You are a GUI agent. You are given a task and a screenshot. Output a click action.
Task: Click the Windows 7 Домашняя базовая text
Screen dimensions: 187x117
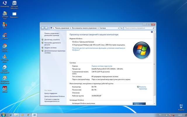(83, 42)
